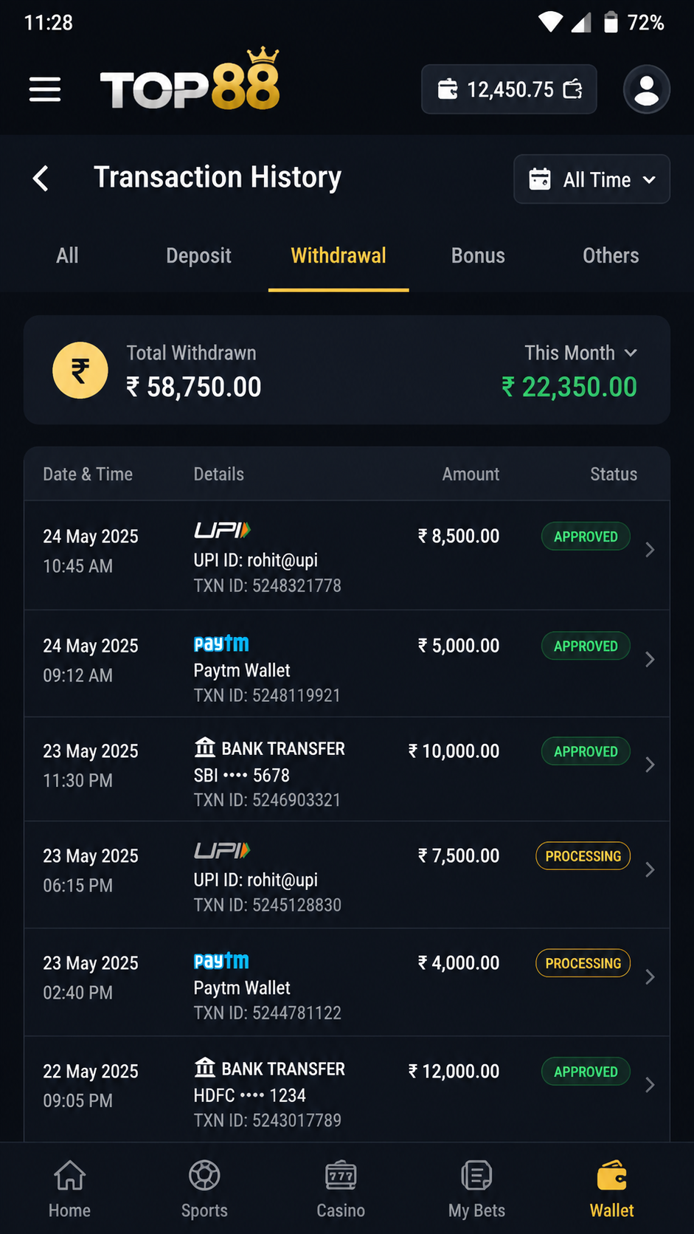The height and width of the screenshot is (1234, 694).
Task: Open the ₹10,000.00 SBI bank transfer row
Action: 347,769
